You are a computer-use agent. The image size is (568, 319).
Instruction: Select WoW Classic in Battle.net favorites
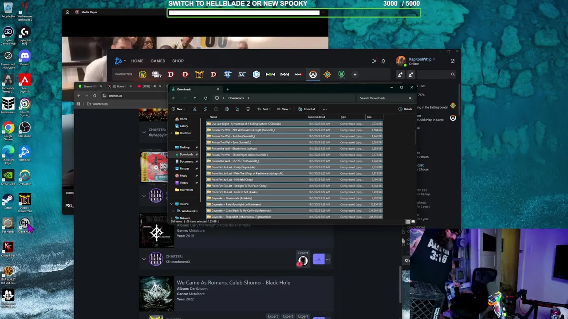pos(341,74)
